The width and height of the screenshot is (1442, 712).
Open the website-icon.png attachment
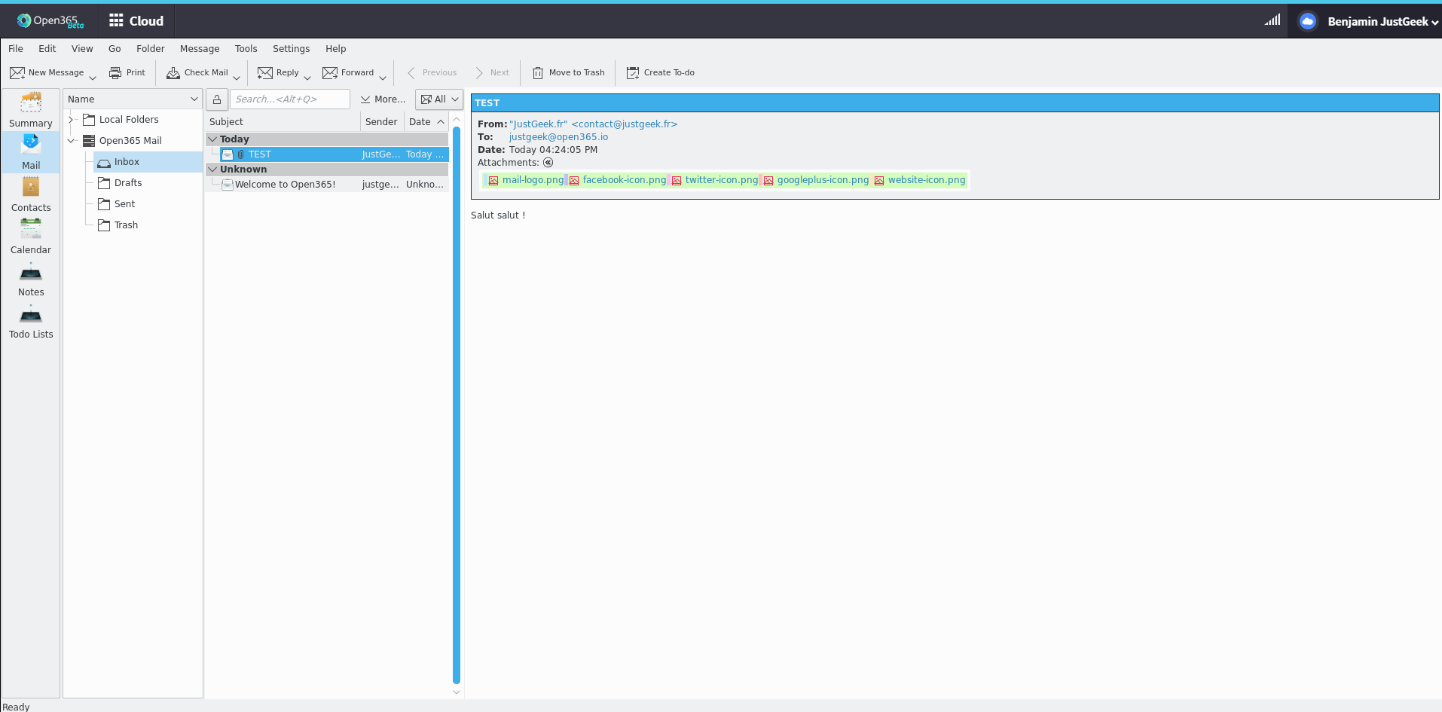(x=920, y=180)
